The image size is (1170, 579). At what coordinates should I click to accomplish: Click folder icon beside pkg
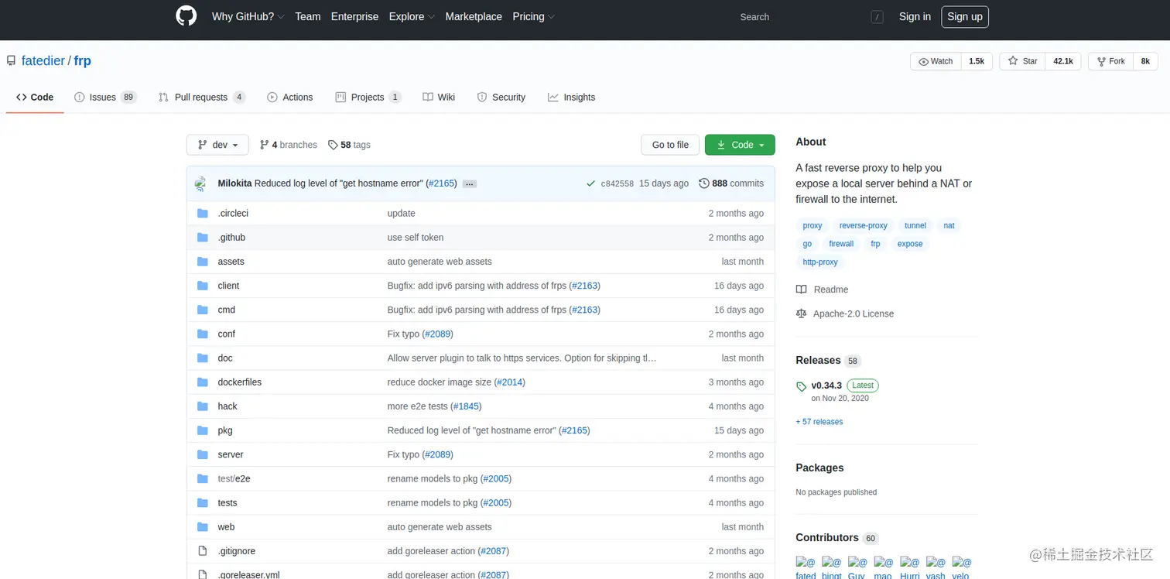203,430
